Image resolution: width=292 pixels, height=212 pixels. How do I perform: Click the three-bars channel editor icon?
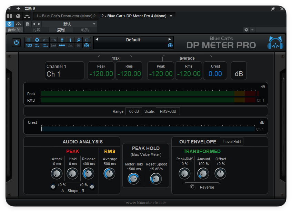[10, 16]
